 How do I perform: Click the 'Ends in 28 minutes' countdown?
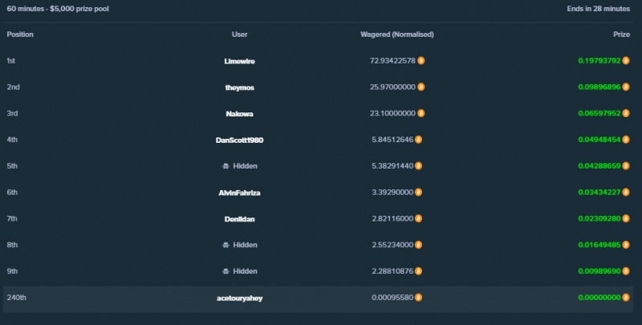tap(599, 9)
